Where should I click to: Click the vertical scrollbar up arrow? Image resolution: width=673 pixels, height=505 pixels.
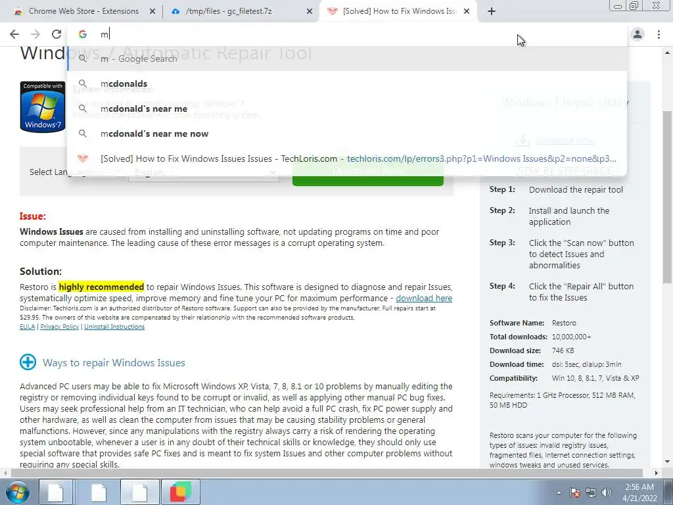(x=667, y=53)
